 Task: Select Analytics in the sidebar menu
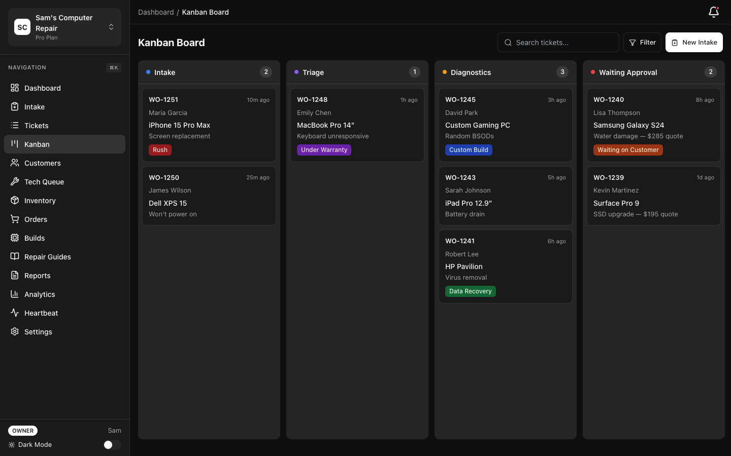39,294
